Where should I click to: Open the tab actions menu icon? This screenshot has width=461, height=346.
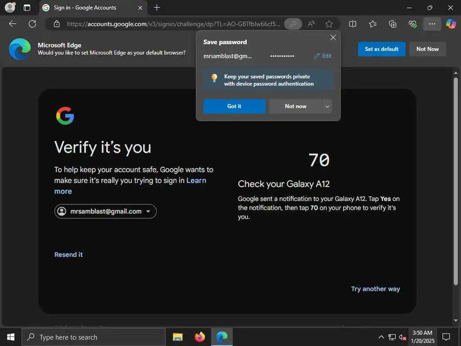[27, 8]
